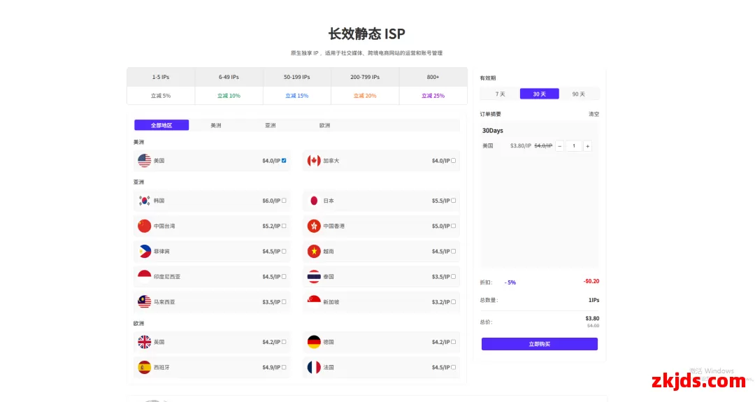Select the 越南 checkbox

[454, 251]
